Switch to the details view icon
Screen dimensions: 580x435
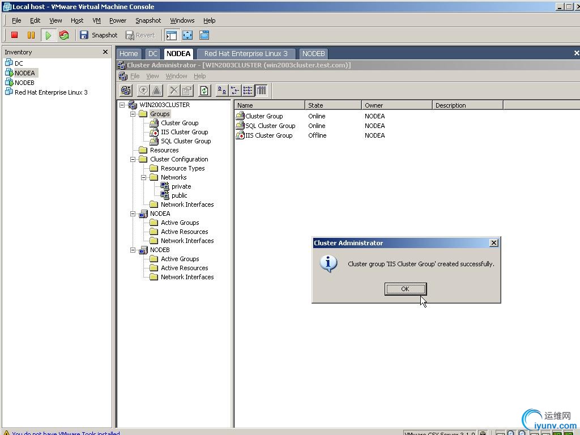pos(261,91)
